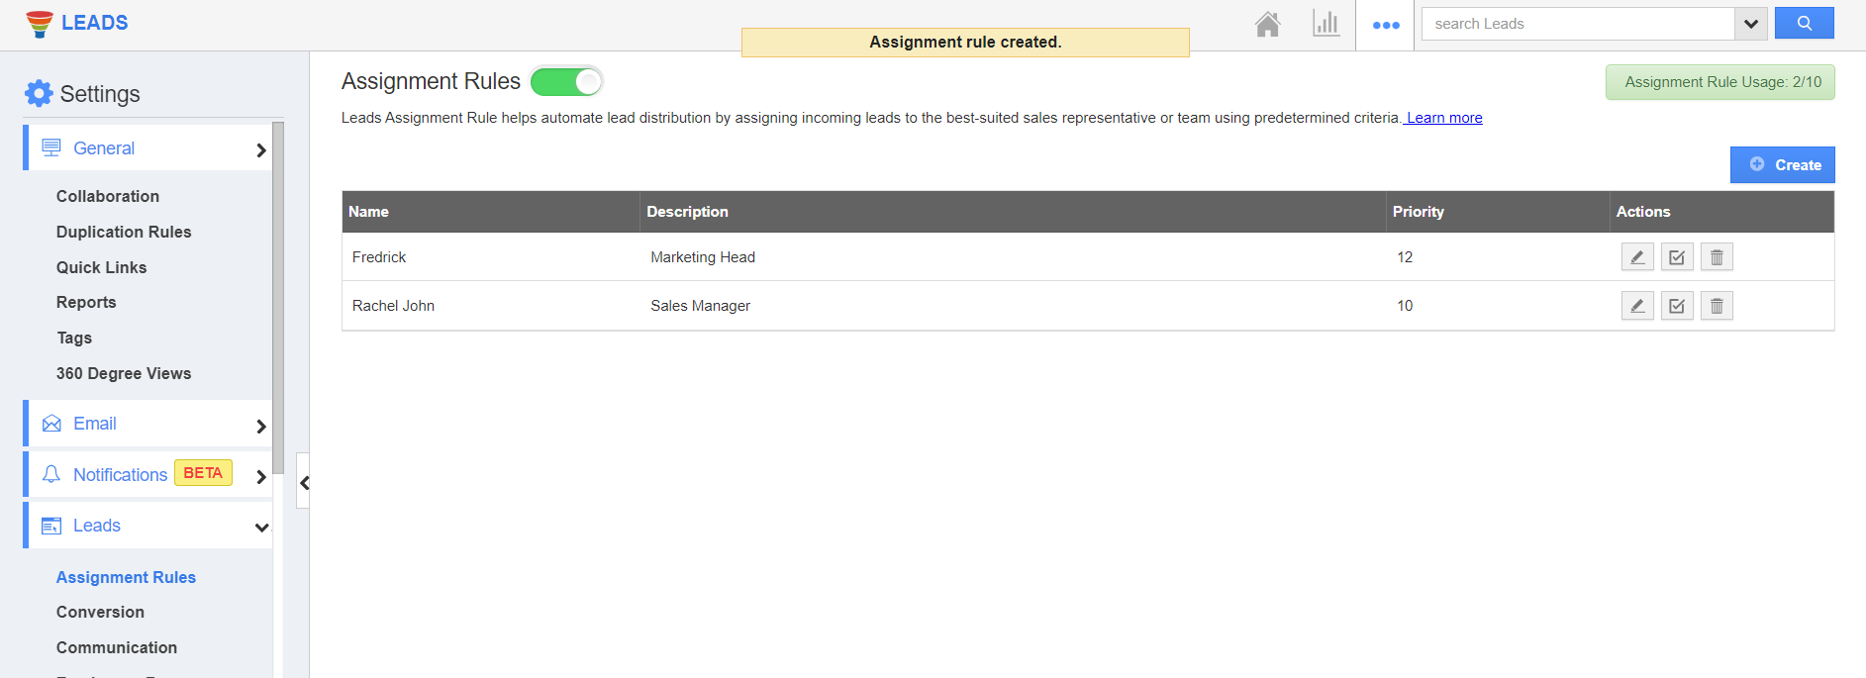Create a new assignment rule
Viewport: 1866px width, 678px height.
pyautogui.click(x=1782, y=165)
